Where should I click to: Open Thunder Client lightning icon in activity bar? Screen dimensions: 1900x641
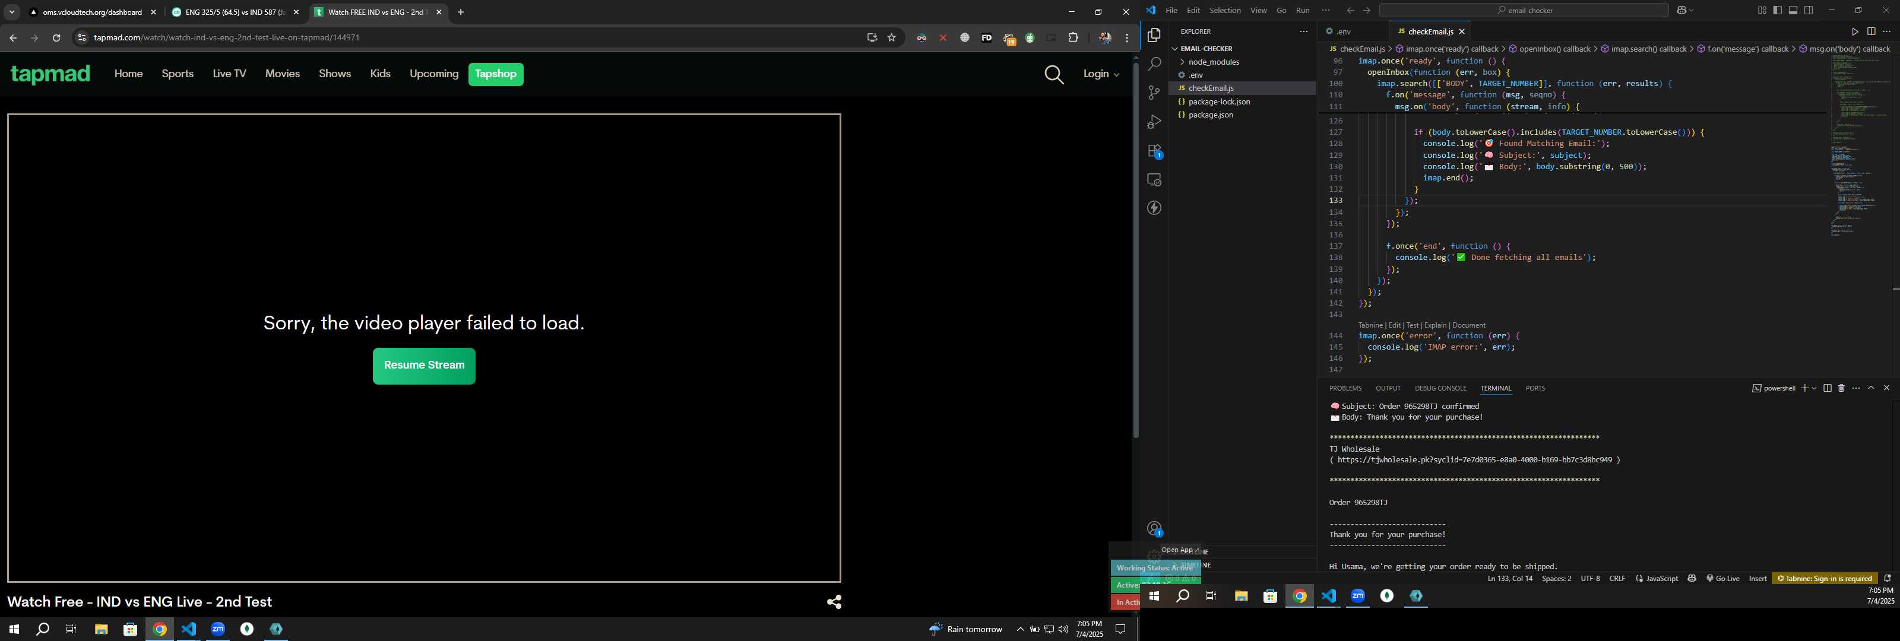[1154, 208]
